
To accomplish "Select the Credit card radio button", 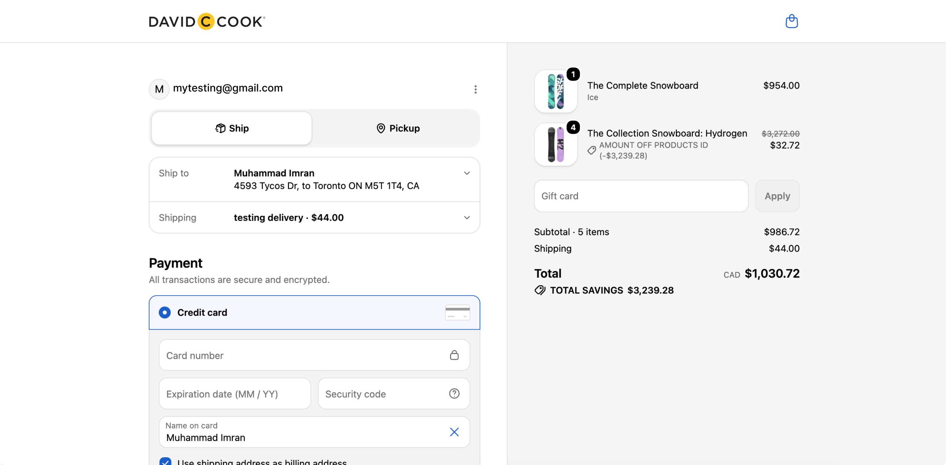I will click(165, 313).
